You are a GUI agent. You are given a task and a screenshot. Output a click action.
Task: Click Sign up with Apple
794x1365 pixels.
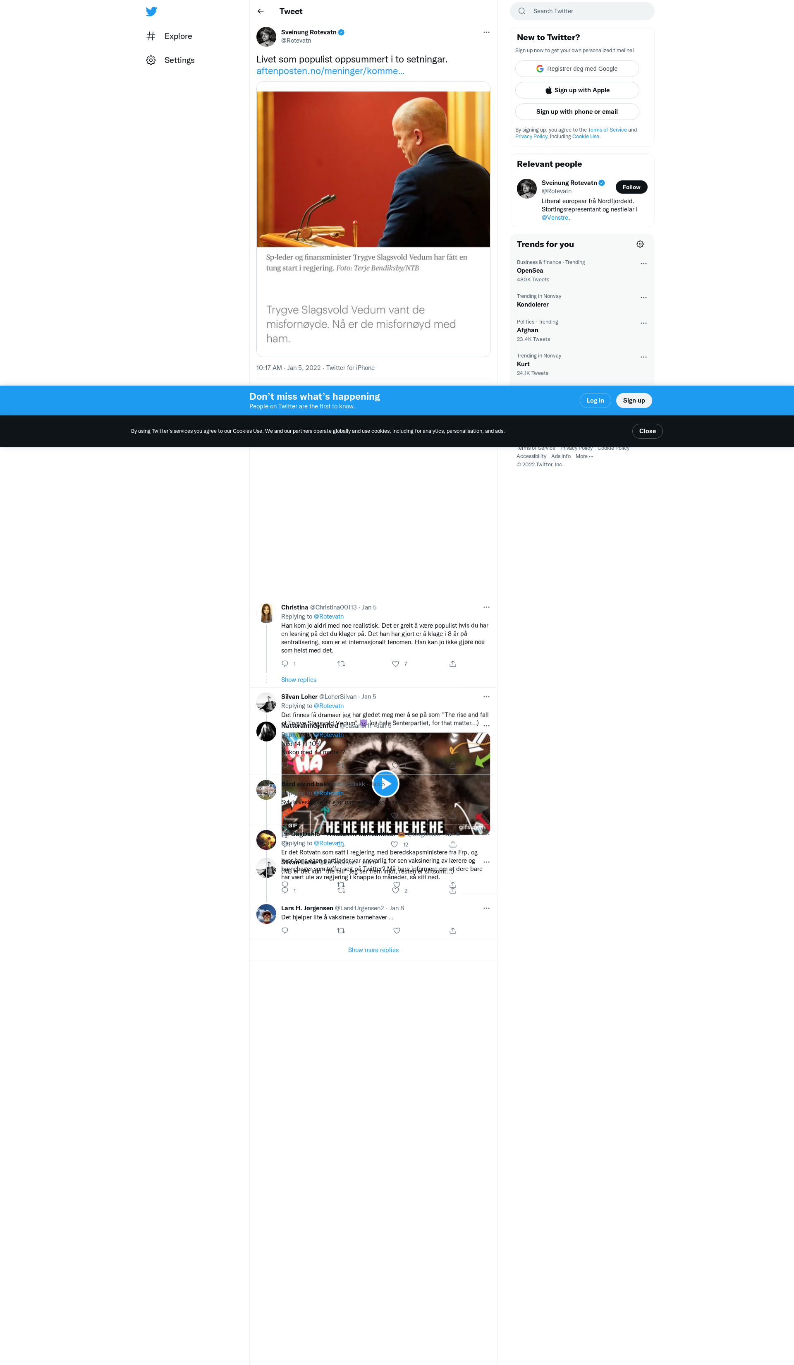point(577,91)
